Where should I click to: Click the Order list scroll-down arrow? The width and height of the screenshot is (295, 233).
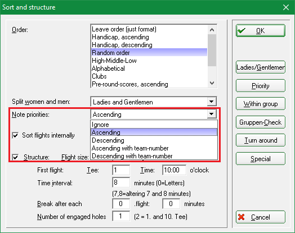212,83
